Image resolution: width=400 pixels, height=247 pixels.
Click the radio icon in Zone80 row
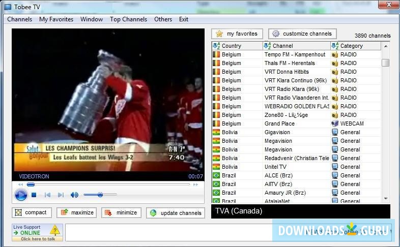[x=335, y=115]
